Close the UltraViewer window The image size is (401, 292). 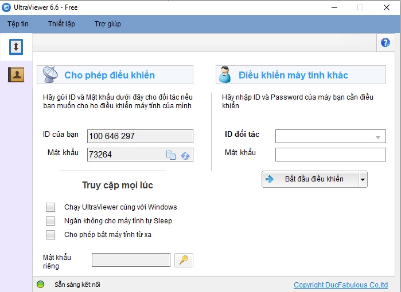click(387, 7)
